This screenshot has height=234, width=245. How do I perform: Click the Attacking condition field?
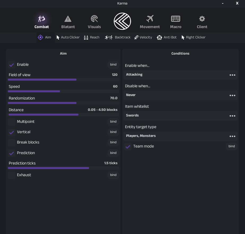point(180,75)
